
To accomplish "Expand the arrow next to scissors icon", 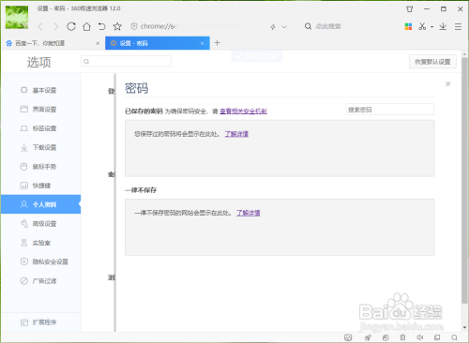I will 431,27.
